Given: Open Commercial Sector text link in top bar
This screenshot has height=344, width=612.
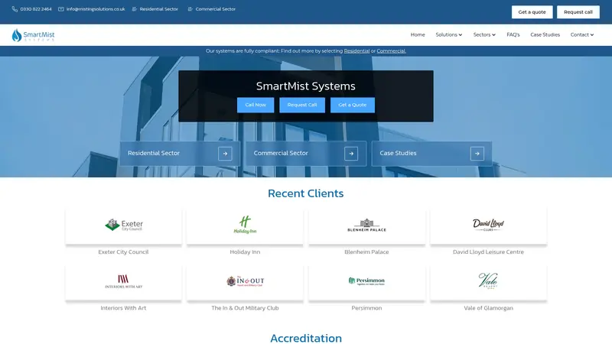Looking at the screenshot, I should (x=216, y=9).
